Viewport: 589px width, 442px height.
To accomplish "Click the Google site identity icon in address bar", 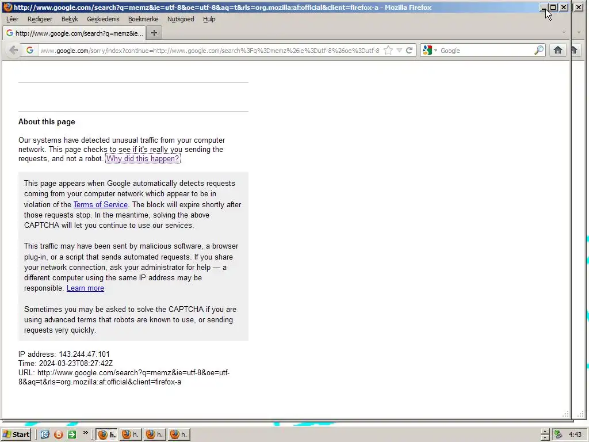I will pos(30,51).
